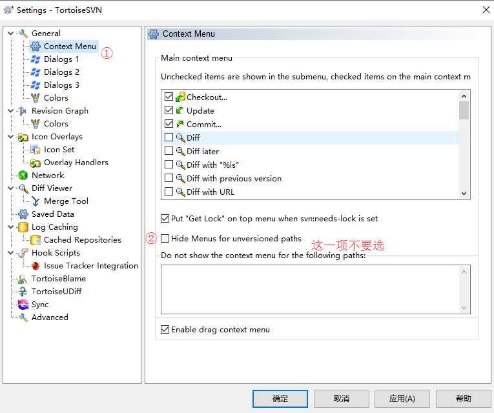
Task: Click the TortoiseBlame icon
Action: pyautogui.click(x=23, y=279)
